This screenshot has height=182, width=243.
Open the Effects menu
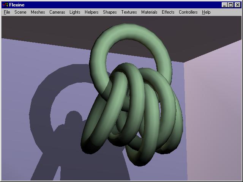168,12
